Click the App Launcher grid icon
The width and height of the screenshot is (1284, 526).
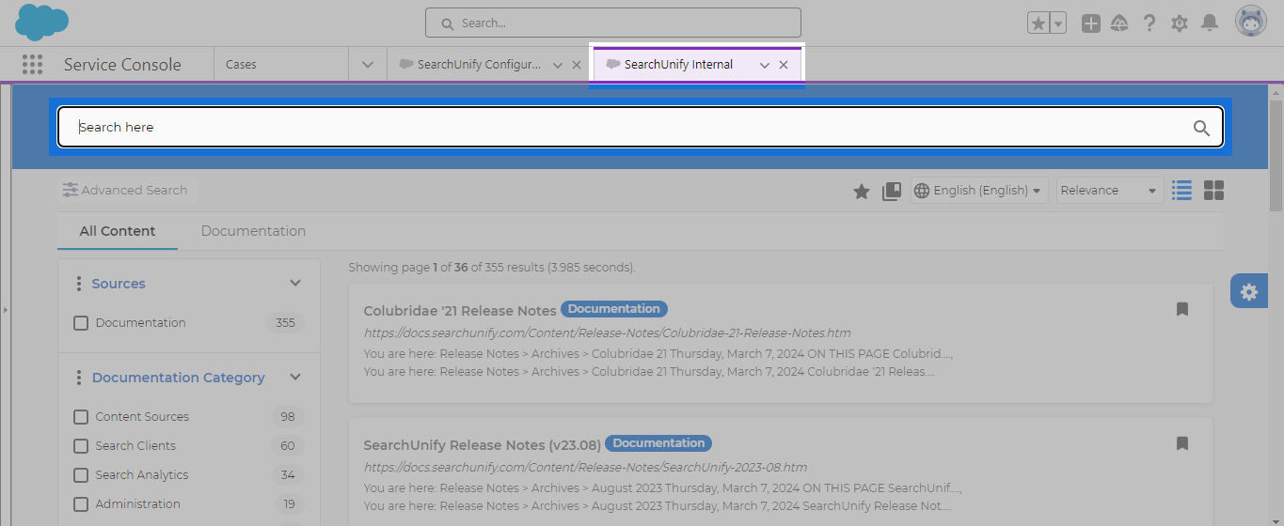[32, 65]
